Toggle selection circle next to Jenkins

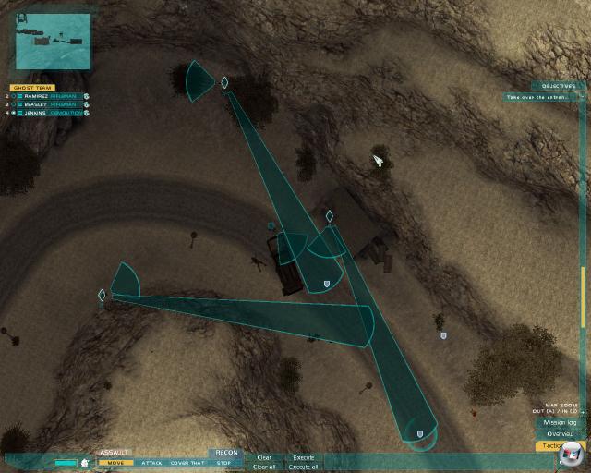click(14, 113)
